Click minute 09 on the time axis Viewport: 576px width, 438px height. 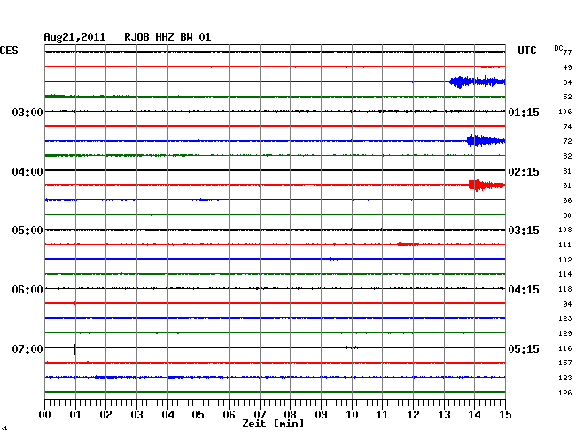point(321,415)
